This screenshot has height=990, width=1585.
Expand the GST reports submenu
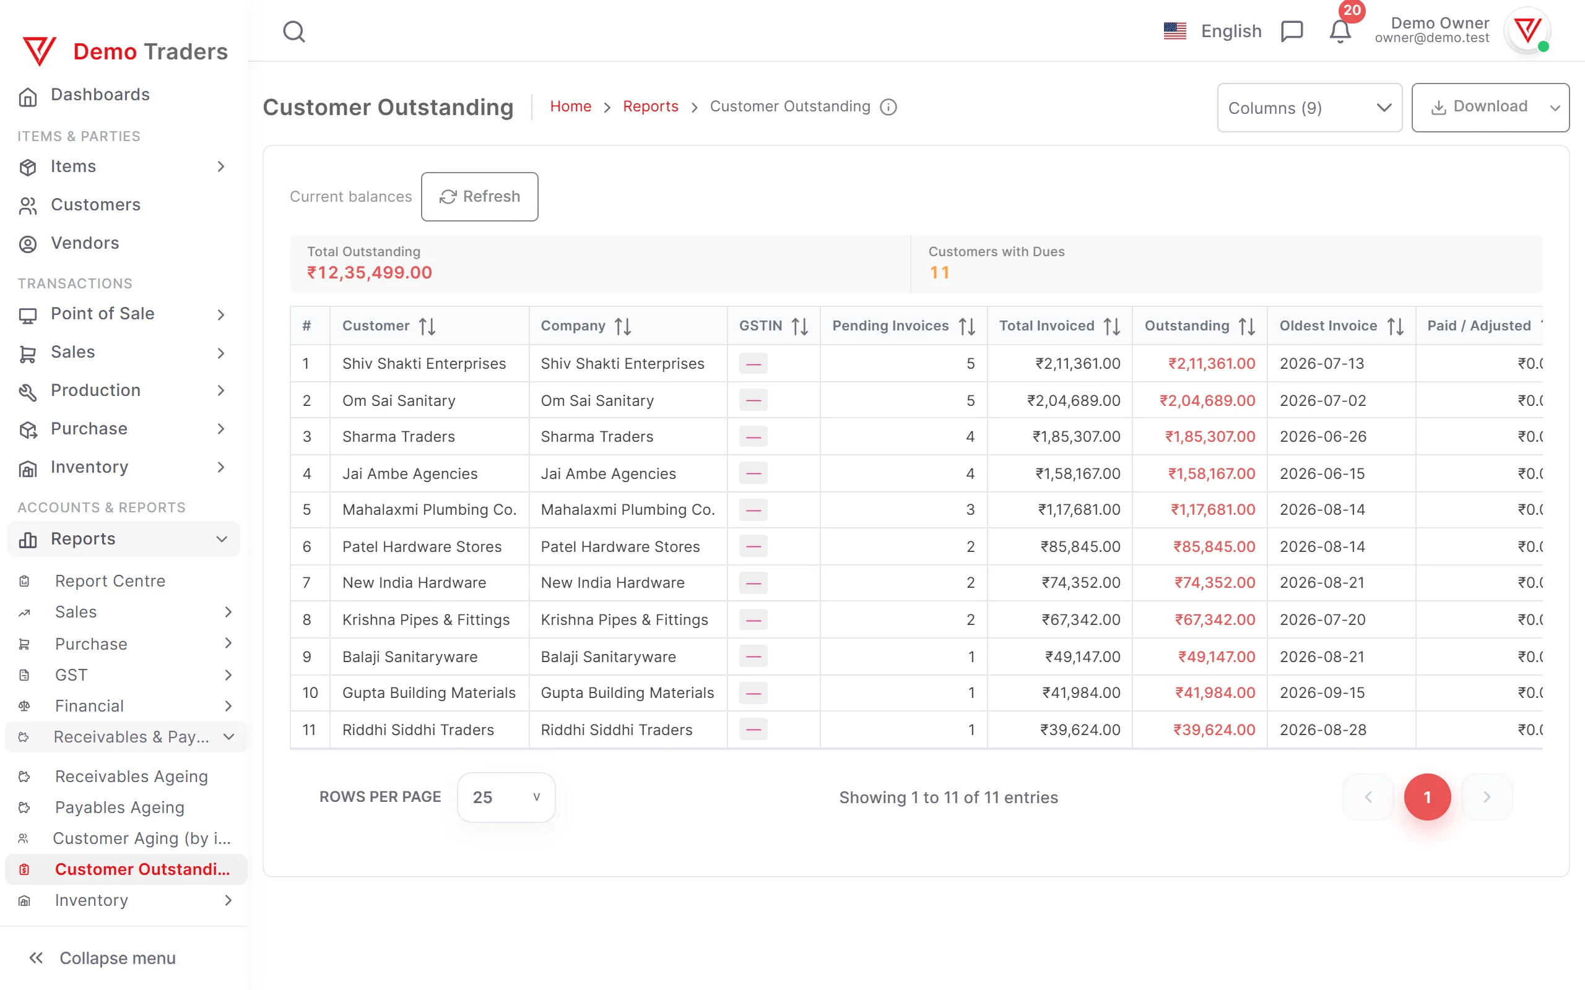pos(126,675)
